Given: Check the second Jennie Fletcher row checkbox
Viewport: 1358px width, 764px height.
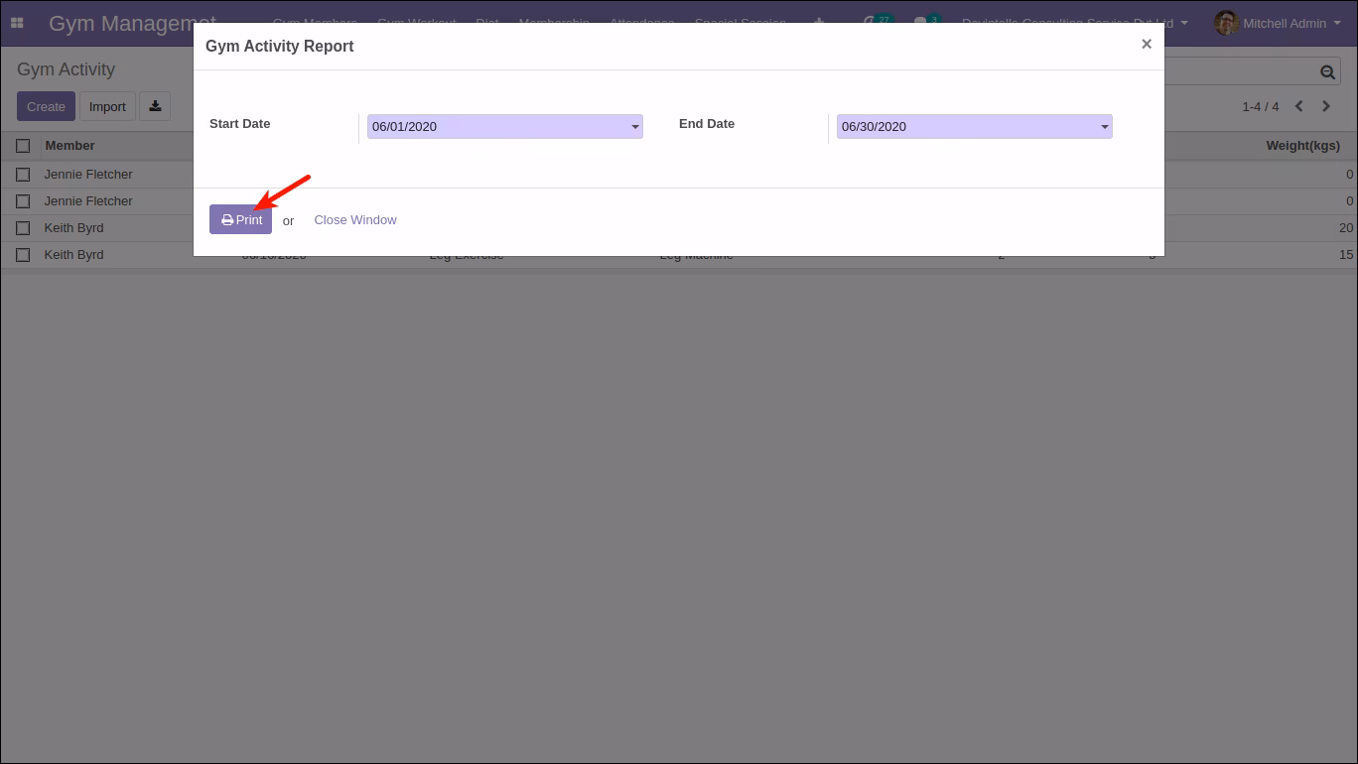Looking at the screenshot, I should point(23,201).
